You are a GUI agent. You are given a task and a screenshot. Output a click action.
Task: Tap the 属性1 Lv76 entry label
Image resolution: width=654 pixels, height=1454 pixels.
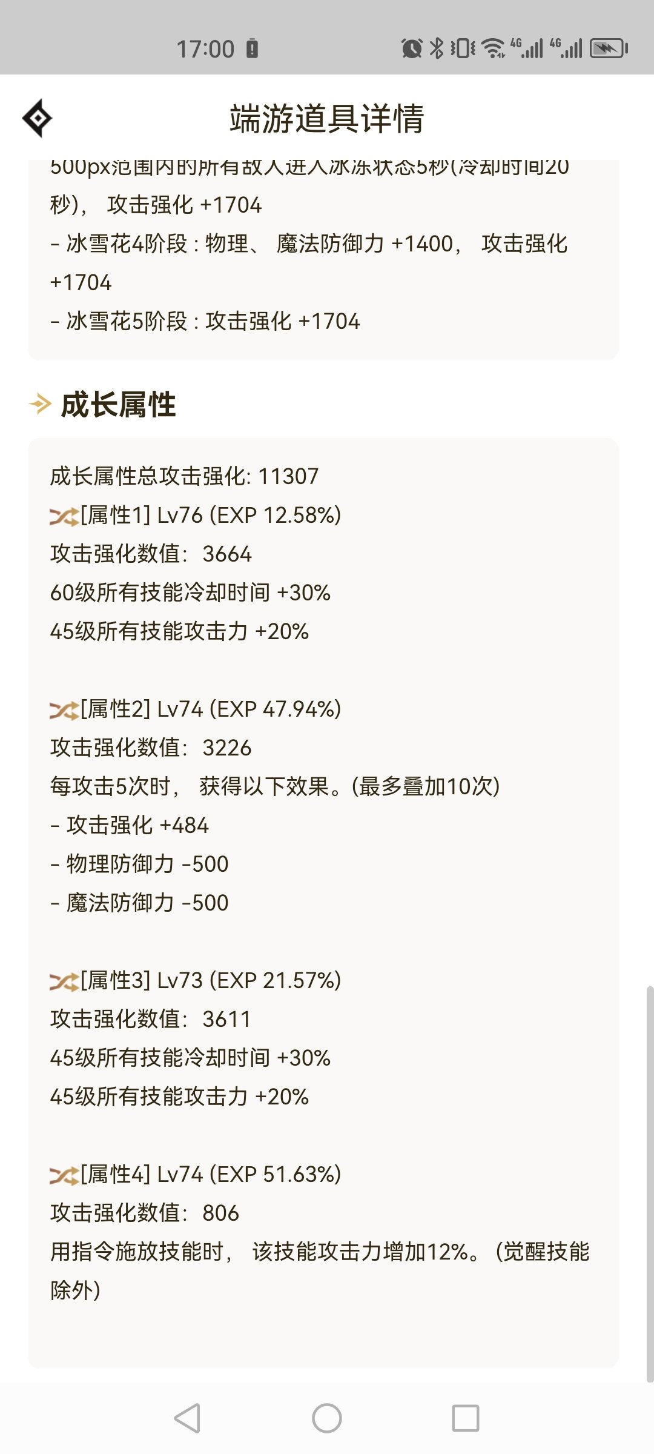pos(211,515)
